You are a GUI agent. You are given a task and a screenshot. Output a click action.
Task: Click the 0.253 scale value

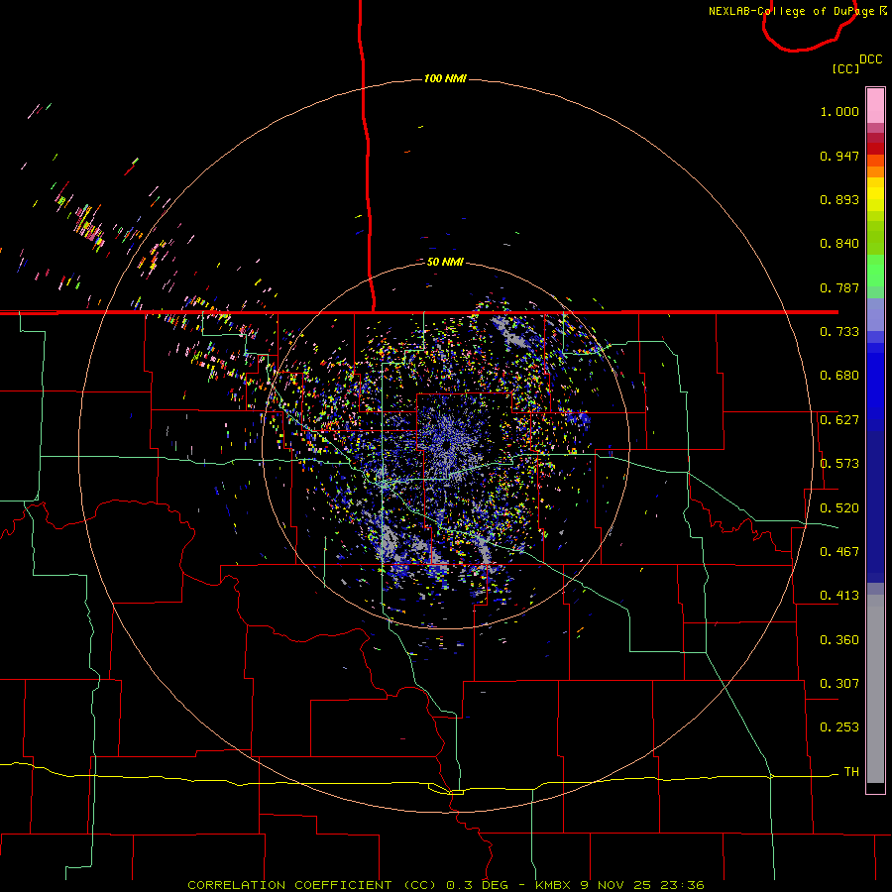pos(839,727)
